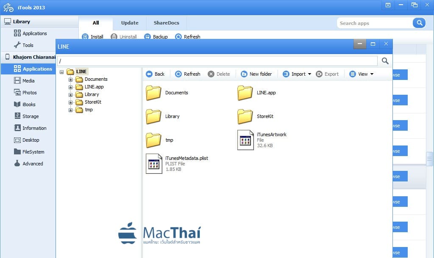Click the Library header in sidebar

coord(39,22)
